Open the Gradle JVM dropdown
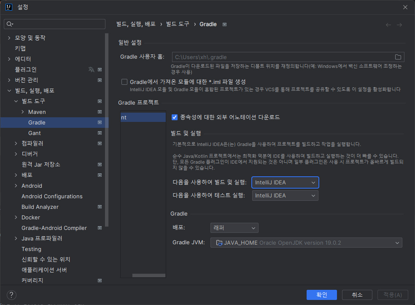This screenshot has height=305, width=415. pos(306,243)
